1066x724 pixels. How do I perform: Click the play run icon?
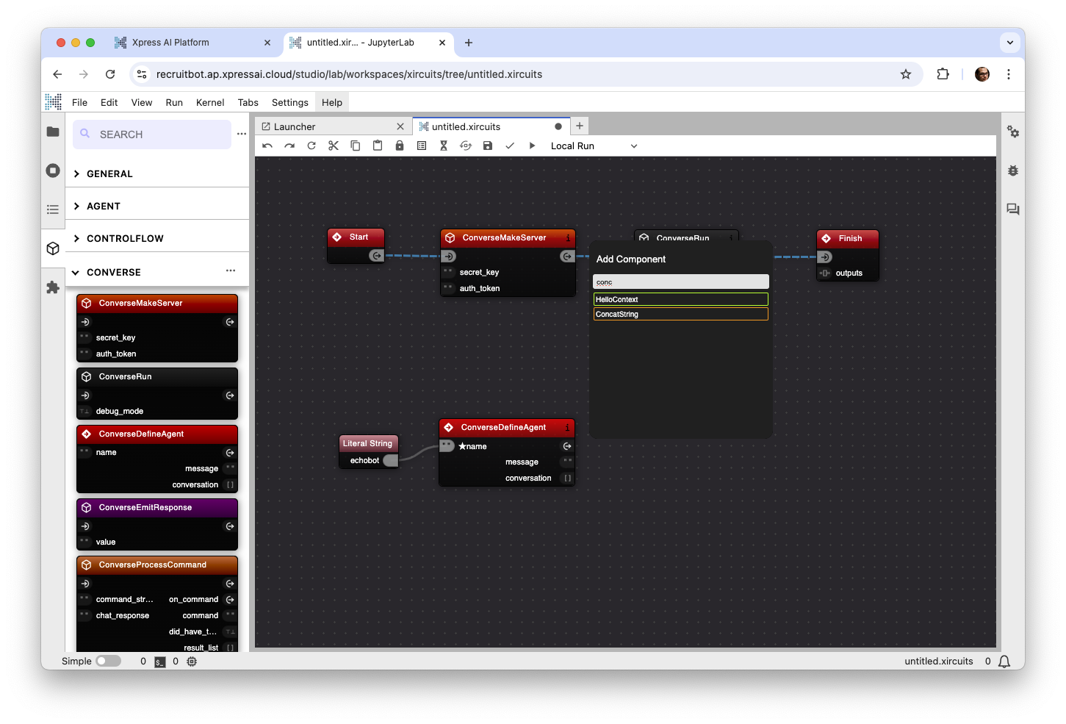coord(532,146)
